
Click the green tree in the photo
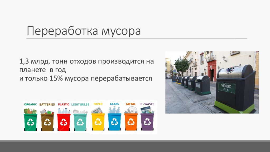click(182, 65)
